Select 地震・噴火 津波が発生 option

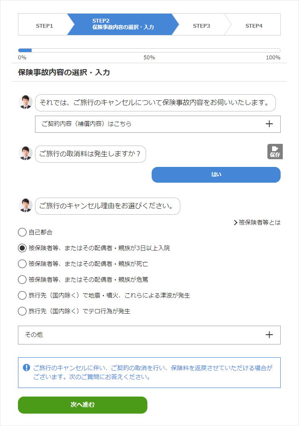pyautogui.click(x=22, y=295)
